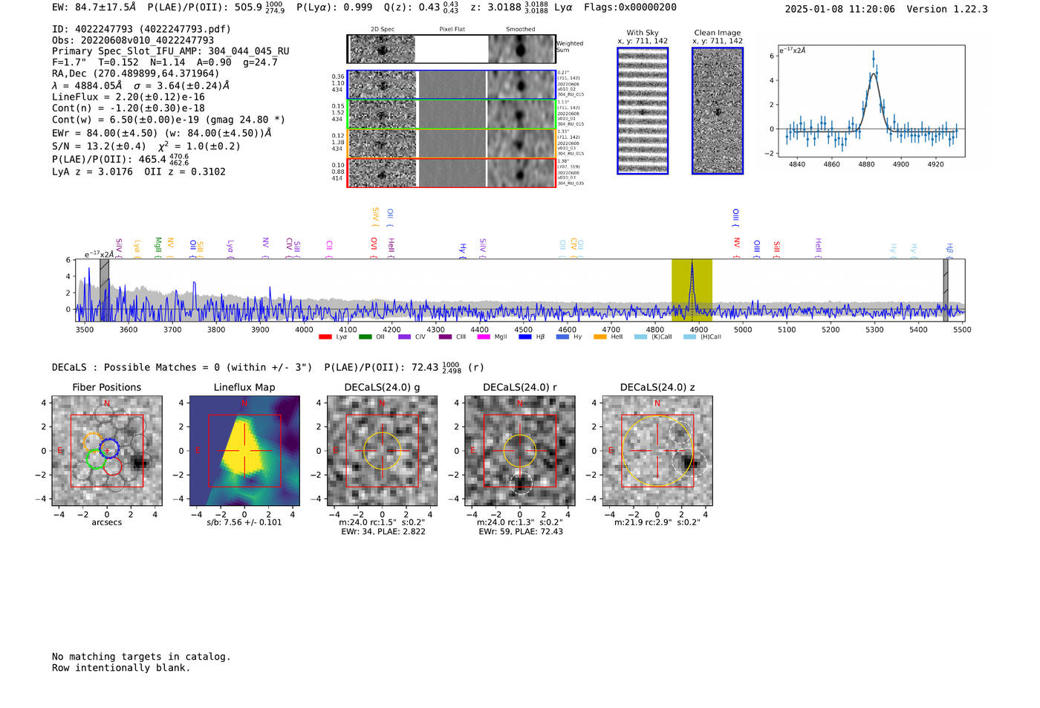Click the blue dashed fiber circle
This screenshot has width=1040, height=708.
pos(109,448)
